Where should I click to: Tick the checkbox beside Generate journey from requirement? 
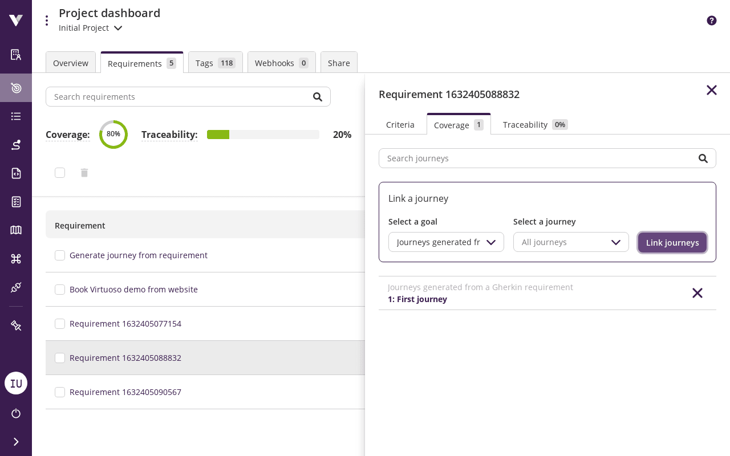coord(60,255)
